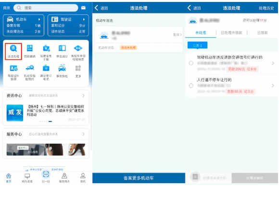Expand the 资讯中心 chevron arrow
The image size is (279, 201).
(x=83, y=95)
